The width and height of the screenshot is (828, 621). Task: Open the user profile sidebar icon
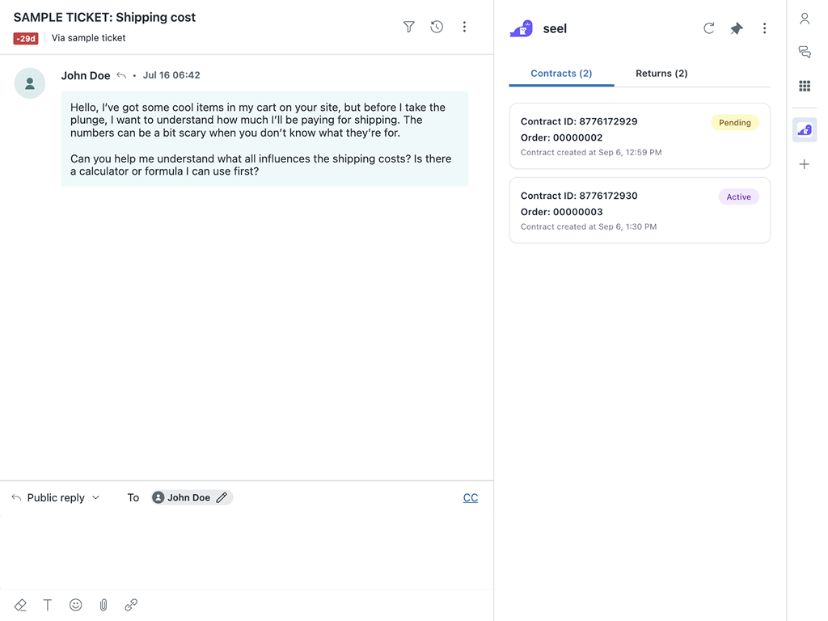(x=805, y=19)
